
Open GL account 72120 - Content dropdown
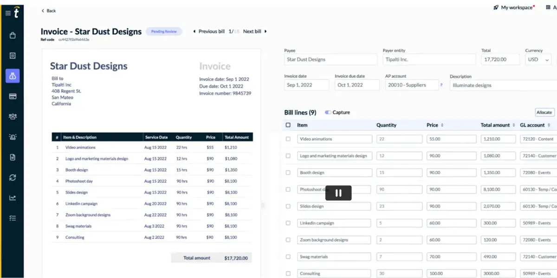point(538,139)
